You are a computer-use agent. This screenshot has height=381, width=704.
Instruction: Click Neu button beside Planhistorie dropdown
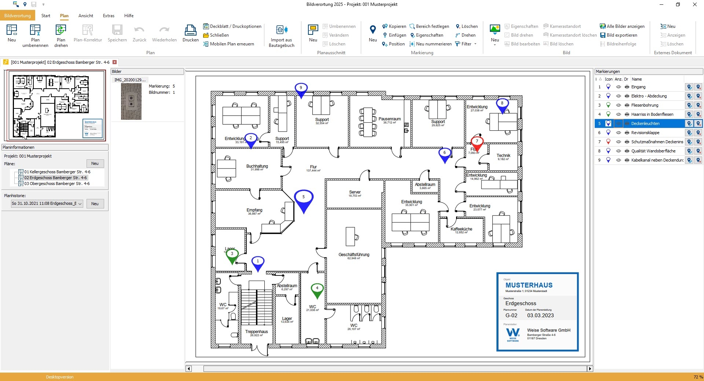click(x=95, y=204)
